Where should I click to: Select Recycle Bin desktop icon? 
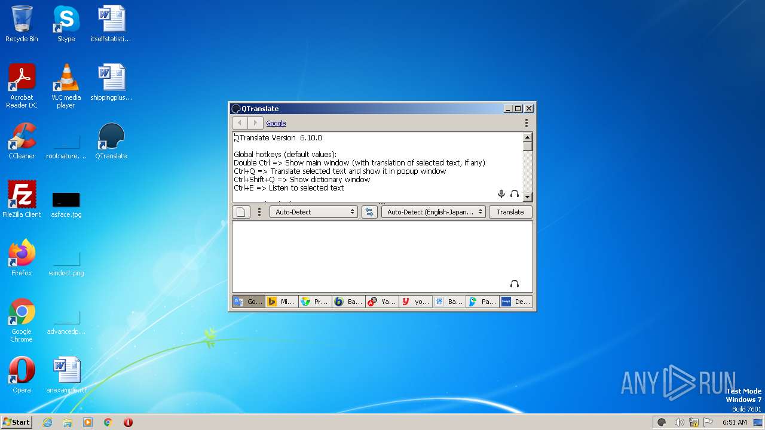[x=22, y=24]
